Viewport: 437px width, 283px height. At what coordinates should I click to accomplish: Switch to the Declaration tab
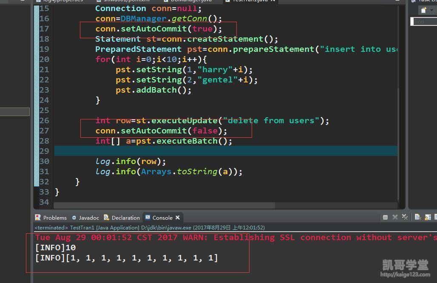tap(126, 218)
